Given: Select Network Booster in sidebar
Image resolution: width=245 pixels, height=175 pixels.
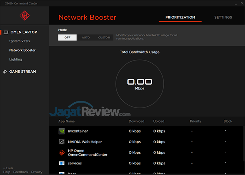Looking at the screenshot, I should 22,50.
